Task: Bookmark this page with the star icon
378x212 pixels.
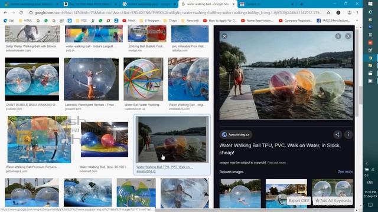Action: (328, 12)
